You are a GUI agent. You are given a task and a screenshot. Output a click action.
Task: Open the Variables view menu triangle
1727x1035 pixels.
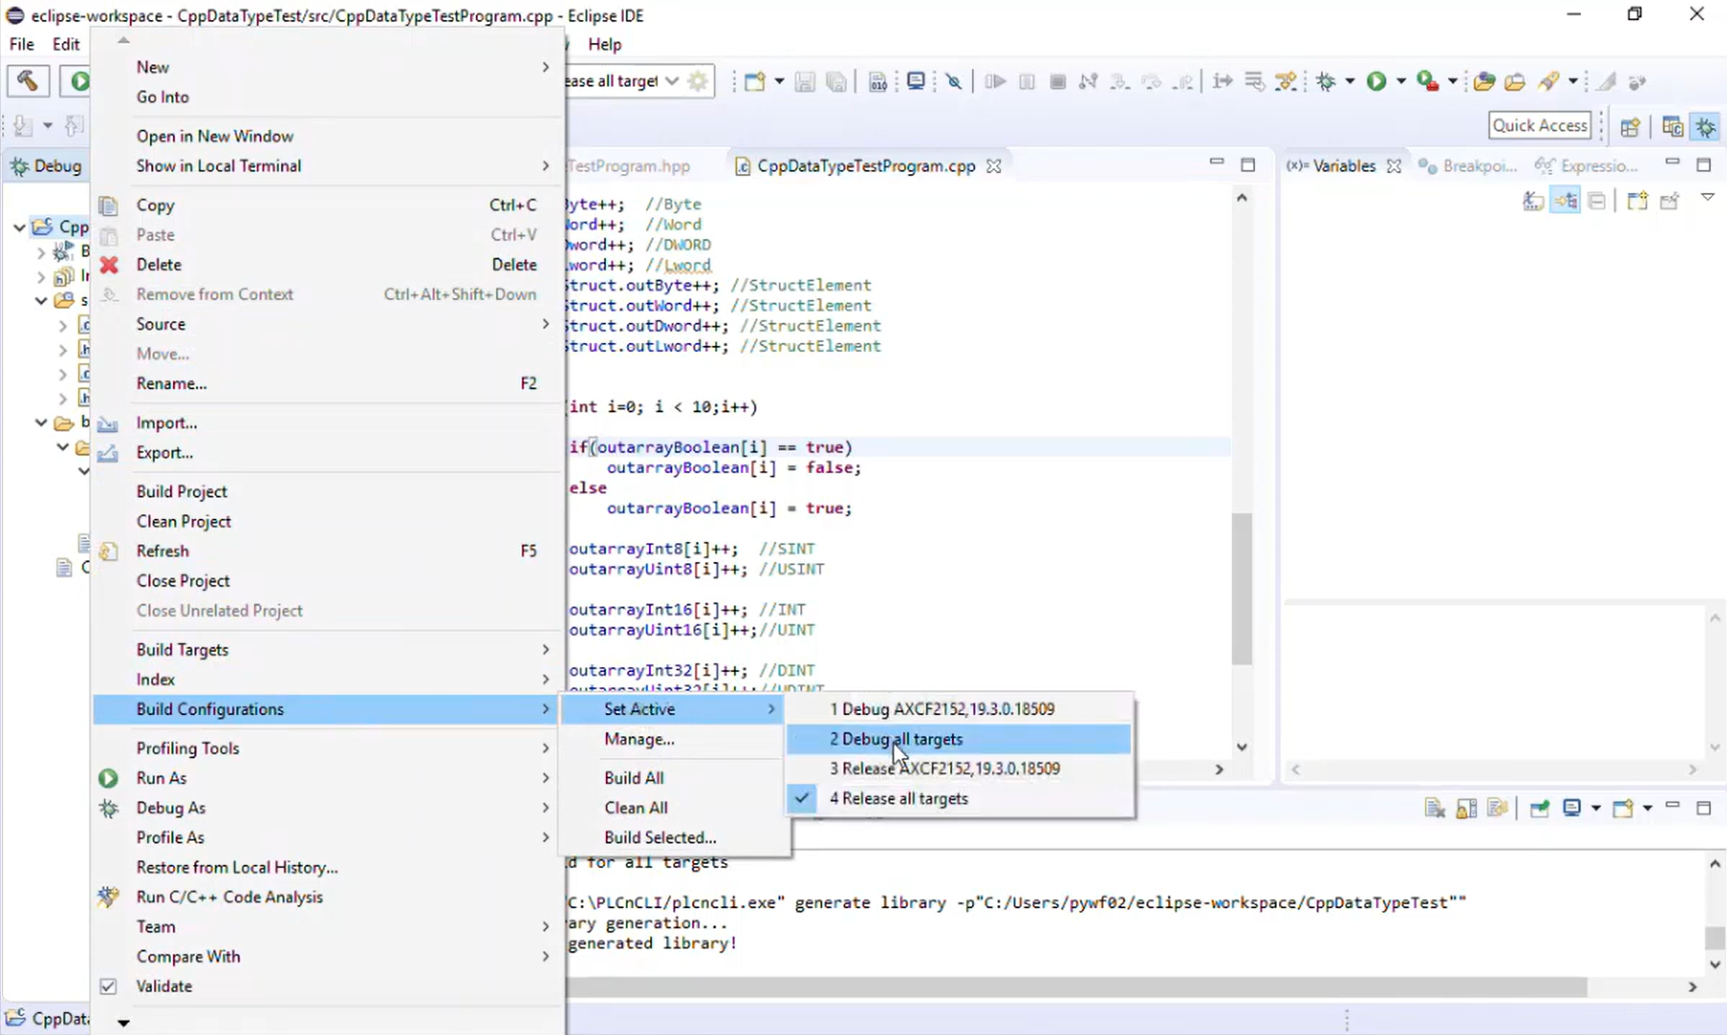[x=1708, y=197]
